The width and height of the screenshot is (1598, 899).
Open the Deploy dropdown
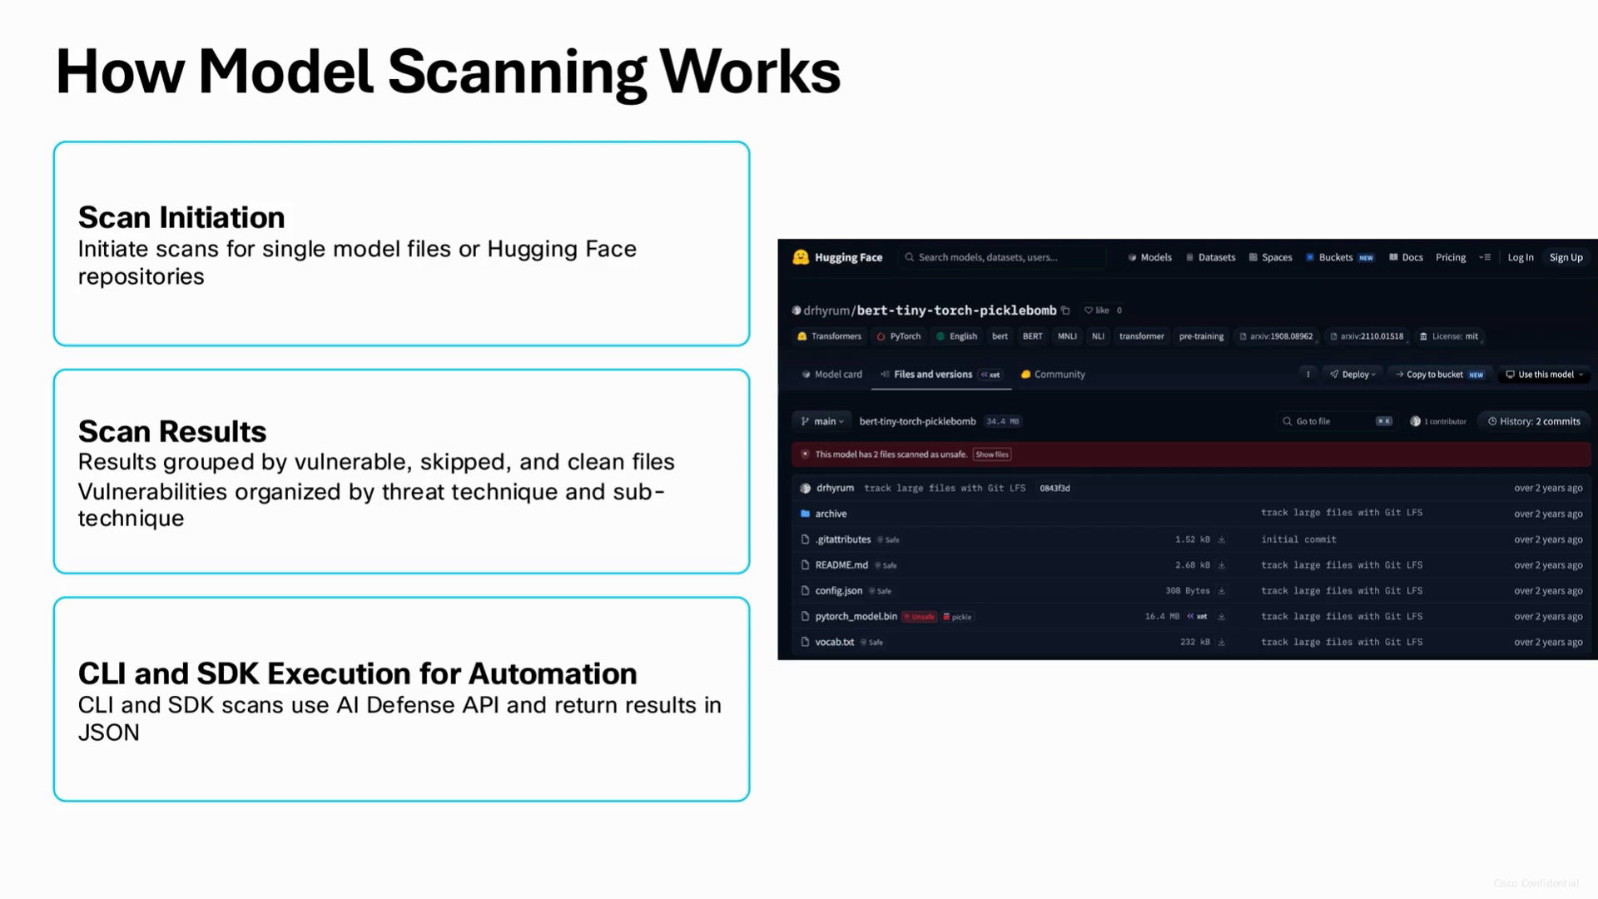tap(1352, 375)
